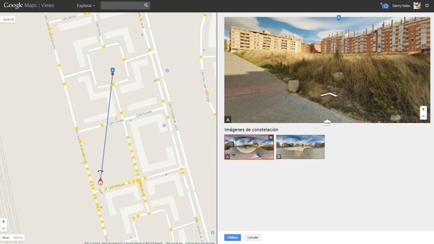Cancel publishing with the Cancelar button

252,237
